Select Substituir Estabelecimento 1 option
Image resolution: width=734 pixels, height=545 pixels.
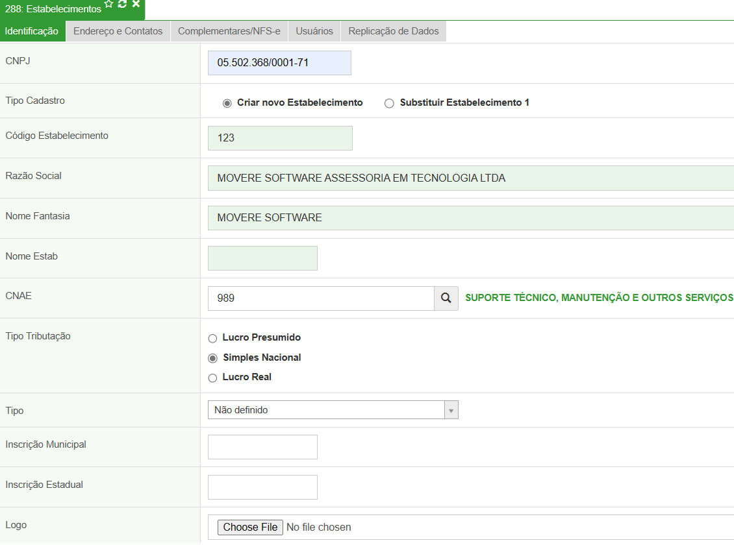[389, 103]
